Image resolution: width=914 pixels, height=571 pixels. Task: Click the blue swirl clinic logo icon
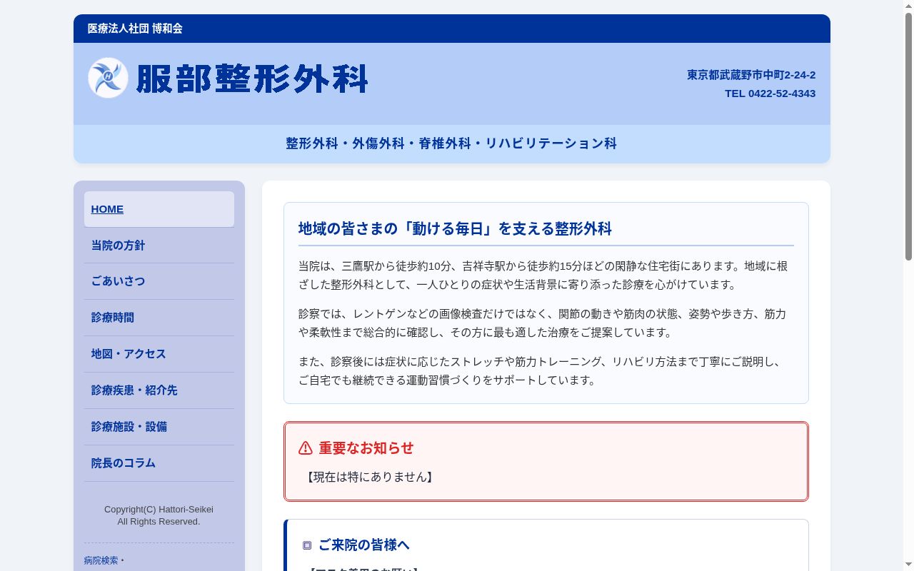(108, 78)
